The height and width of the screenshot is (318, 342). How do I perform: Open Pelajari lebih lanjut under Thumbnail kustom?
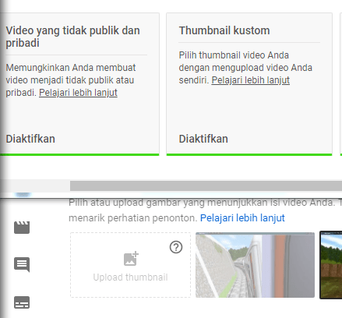tap(250, 80)
